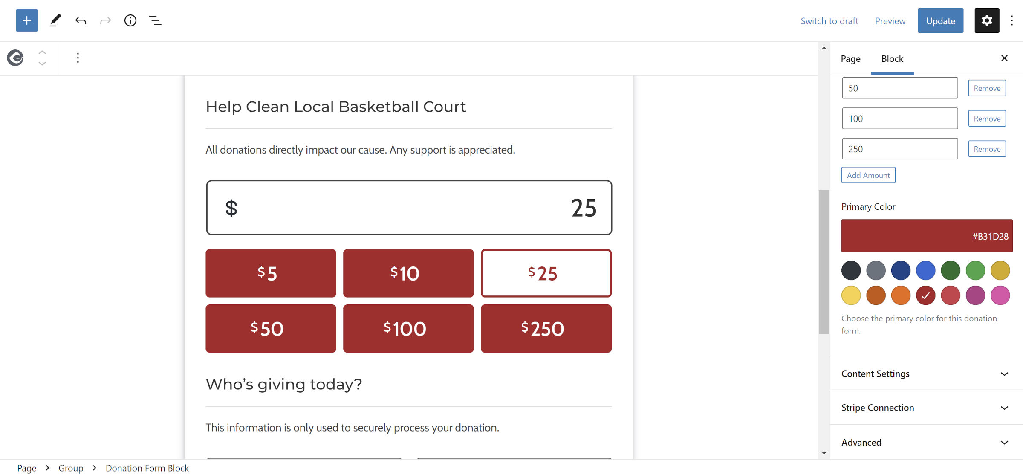Image resolution: width=1023 pixels, height=475 pixels.
Task: Click the Redo arrow
Action: 105,20
